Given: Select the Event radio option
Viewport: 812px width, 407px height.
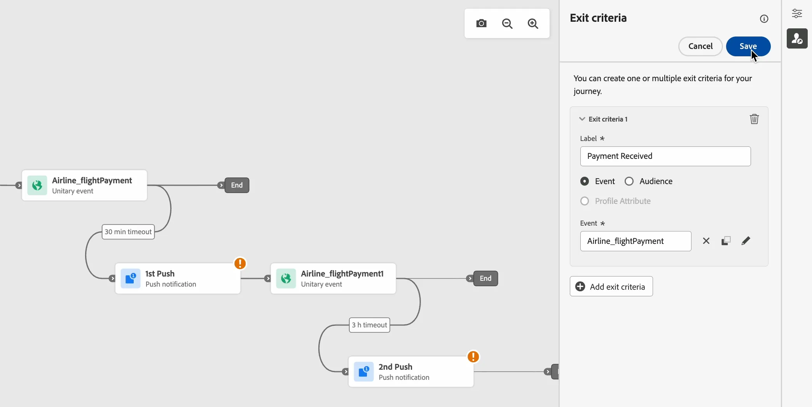Looking at the screenshot, I should (585, 181).
